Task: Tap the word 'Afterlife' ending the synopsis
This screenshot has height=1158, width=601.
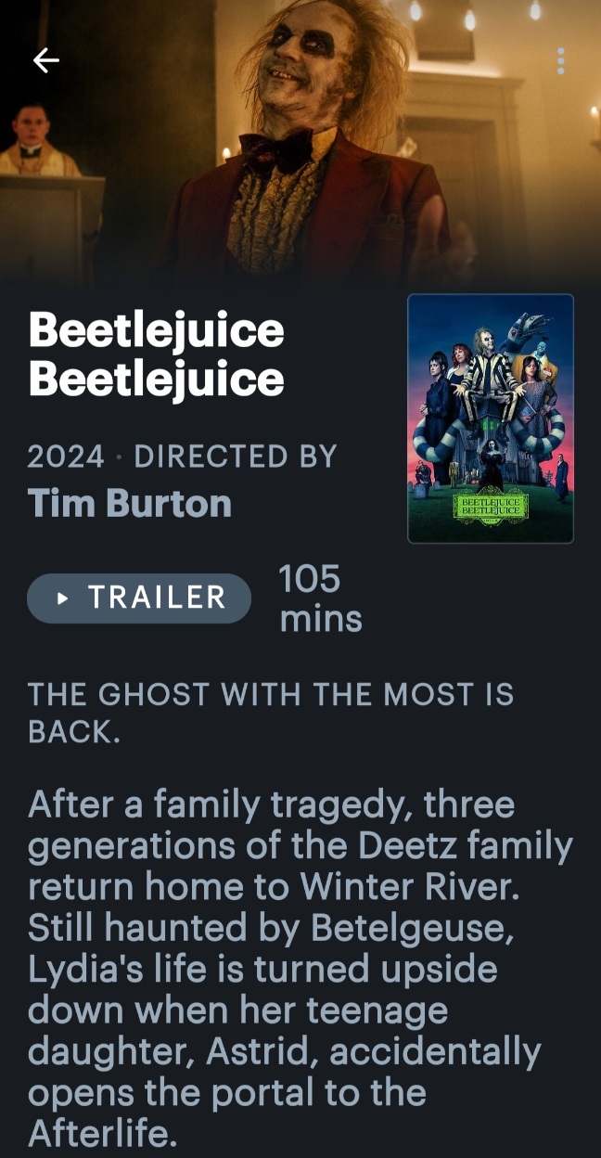Action: [100, 1133]
